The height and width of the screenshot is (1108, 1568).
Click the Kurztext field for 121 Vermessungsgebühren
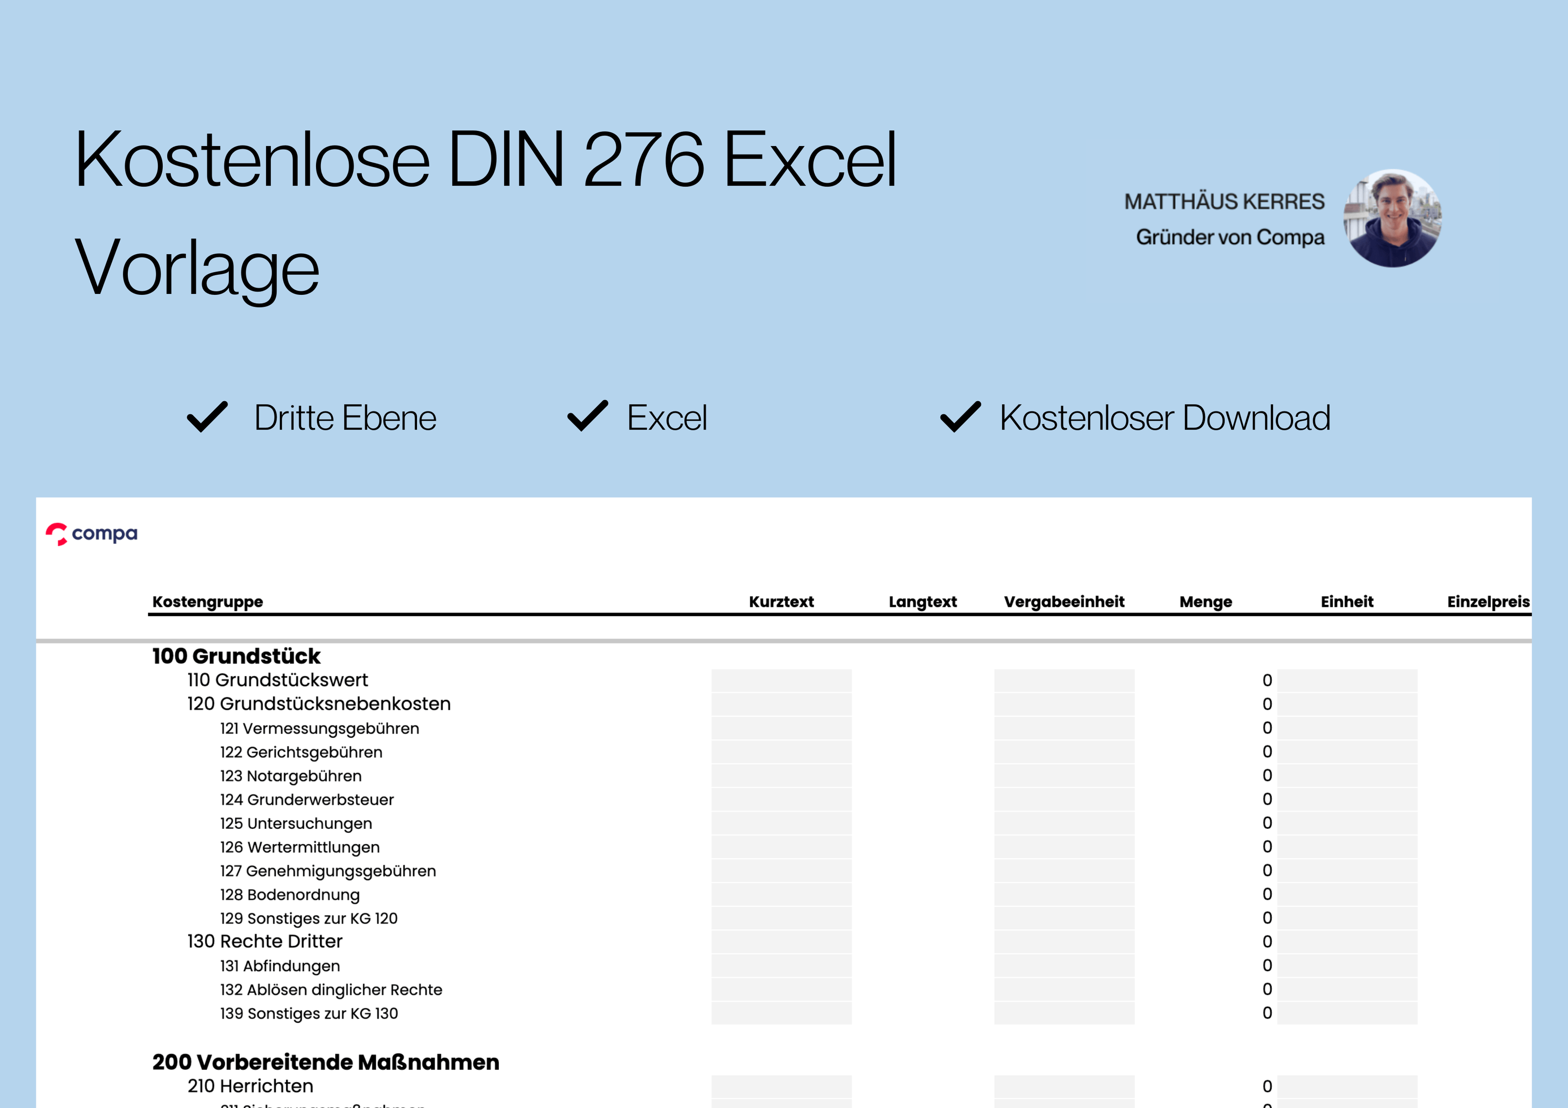pos(781,728)
